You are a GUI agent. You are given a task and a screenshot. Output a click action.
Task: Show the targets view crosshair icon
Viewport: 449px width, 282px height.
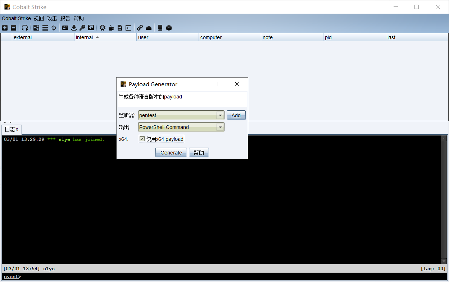(54, 28)
